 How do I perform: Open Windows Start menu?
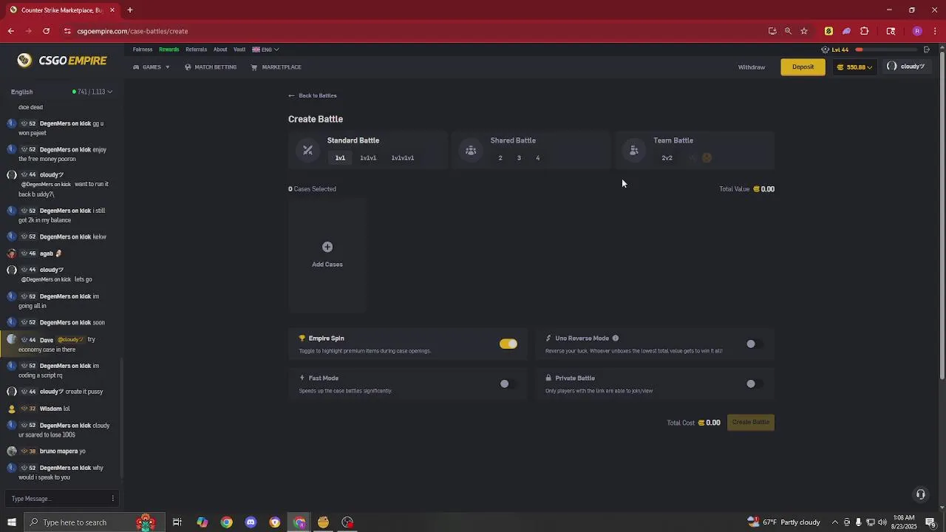click(x=11, y=522)
